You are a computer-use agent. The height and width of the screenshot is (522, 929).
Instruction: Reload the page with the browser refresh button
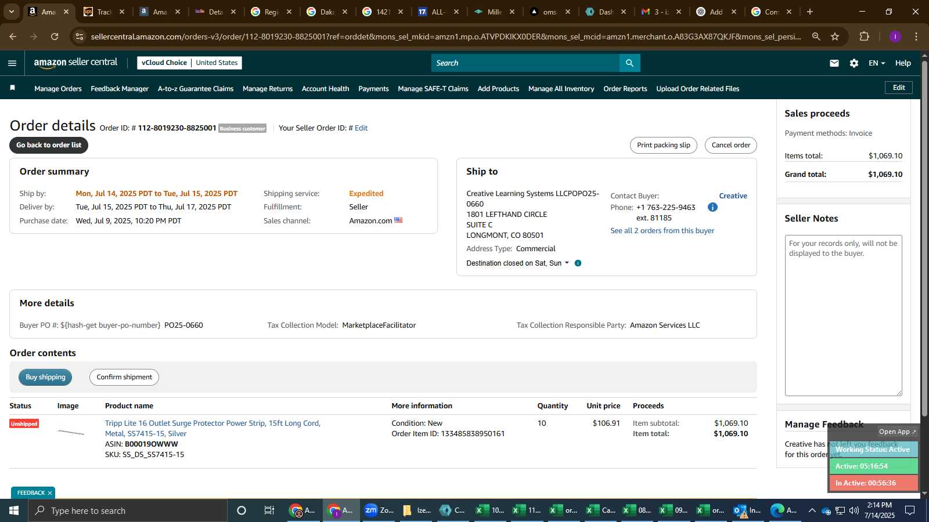pos(55,37)
